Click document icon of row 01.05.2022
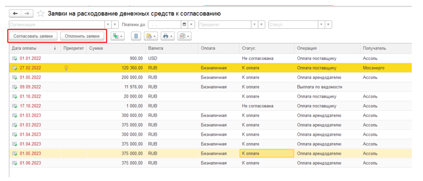This screenshot has height=181, width=423. click(x=14, y=78)
